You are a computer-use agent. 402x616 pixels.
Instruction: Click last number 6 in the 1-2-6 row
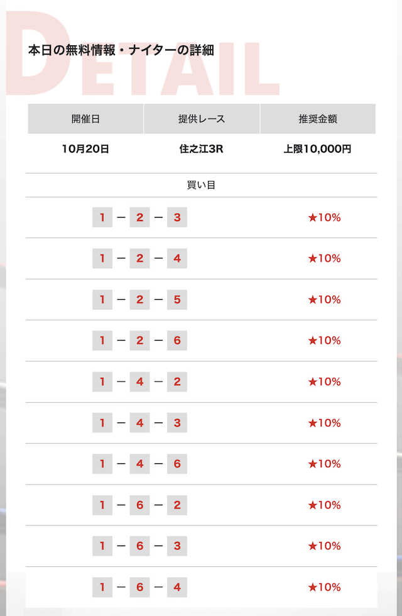click(177, 341)
